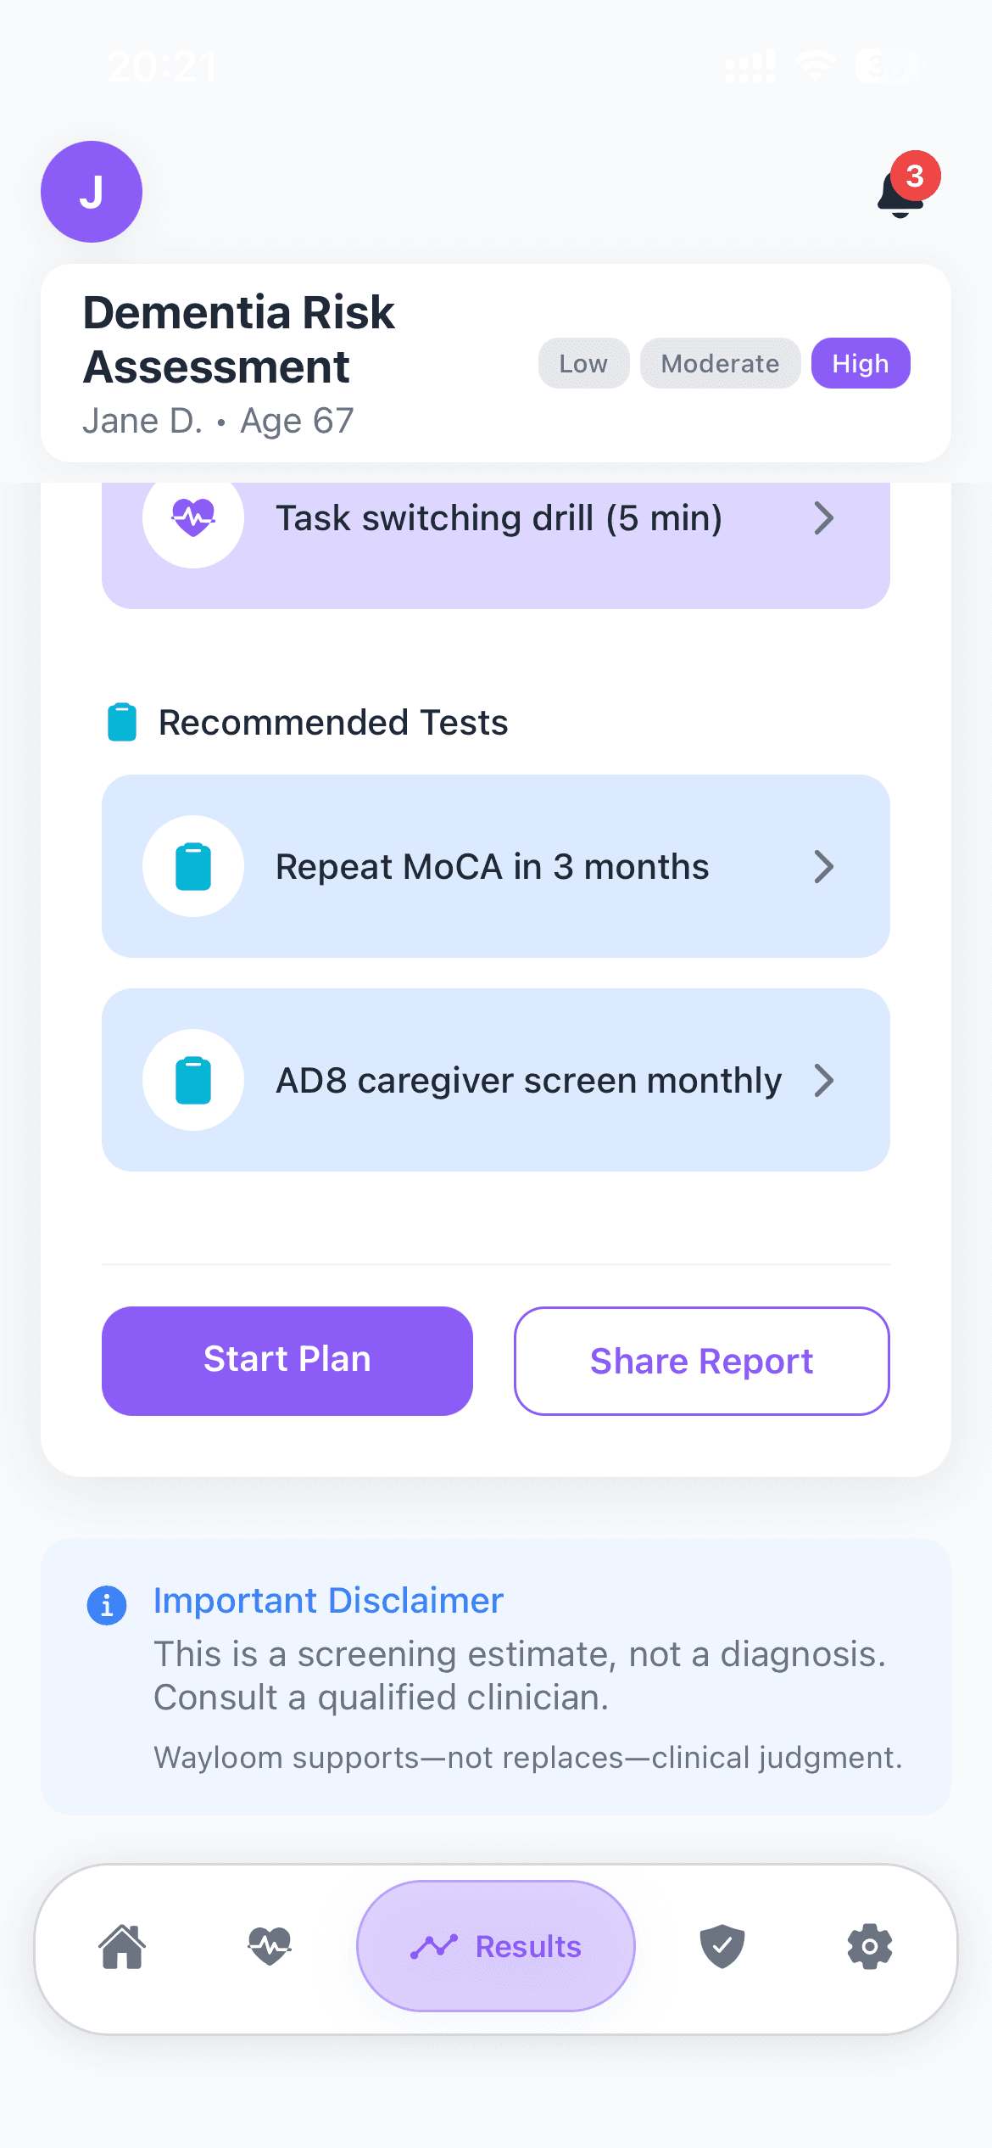Click Share Report
Viewport: 992px width, 2148px height.
[701, 1361]
